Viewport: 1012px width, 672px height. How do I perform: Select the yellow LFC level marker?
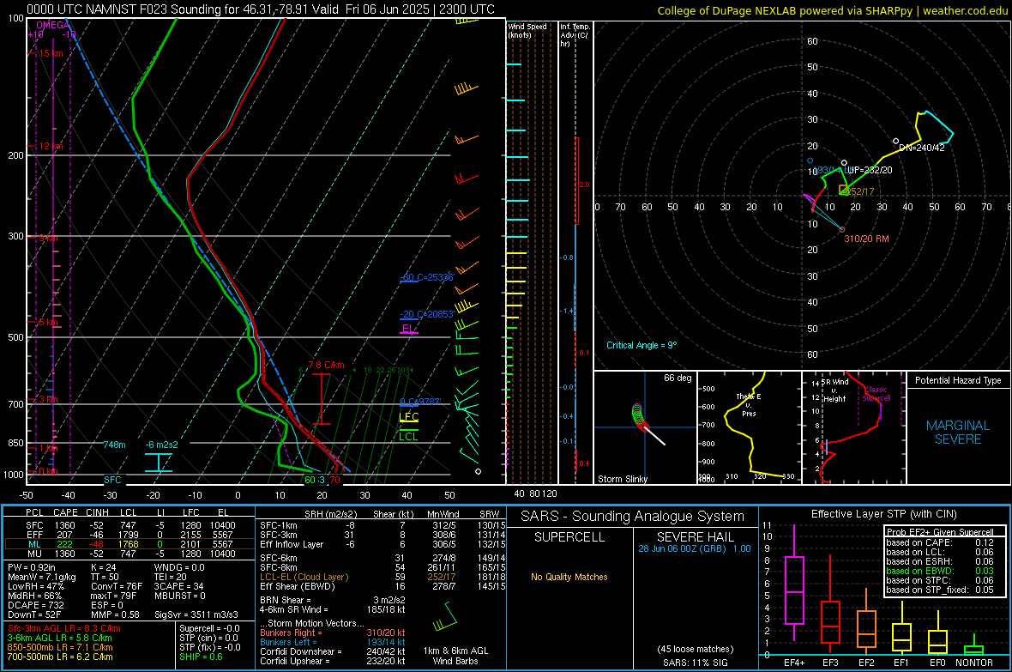point(409,417)
